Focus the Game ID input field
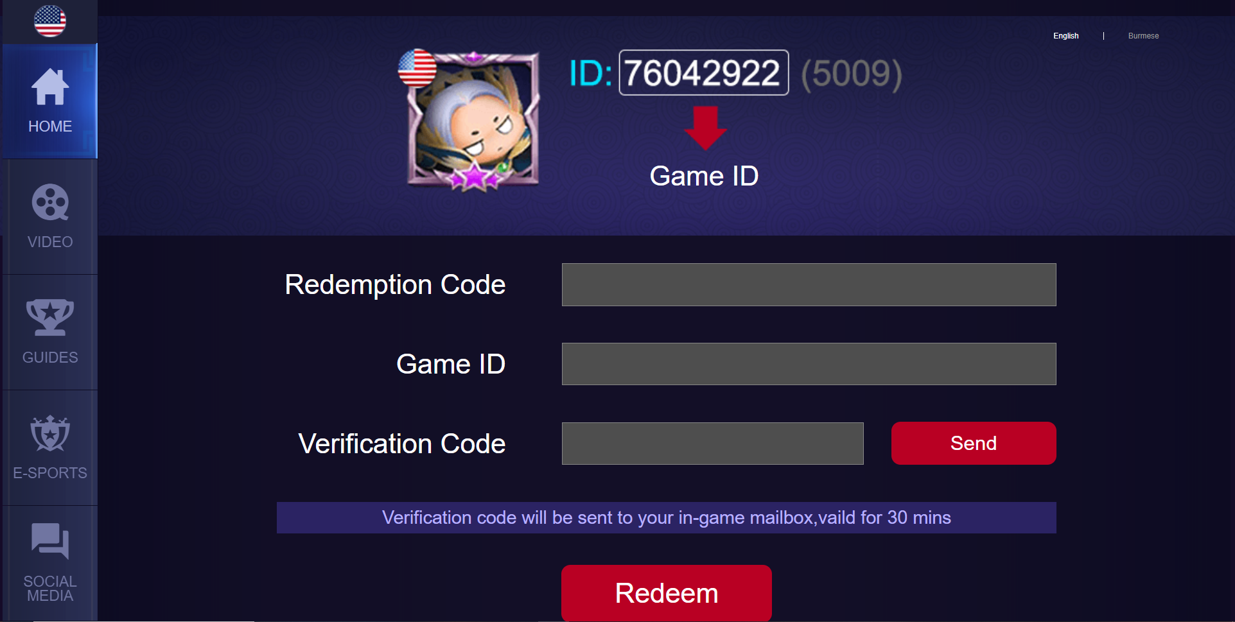 [x=809, y=364]
